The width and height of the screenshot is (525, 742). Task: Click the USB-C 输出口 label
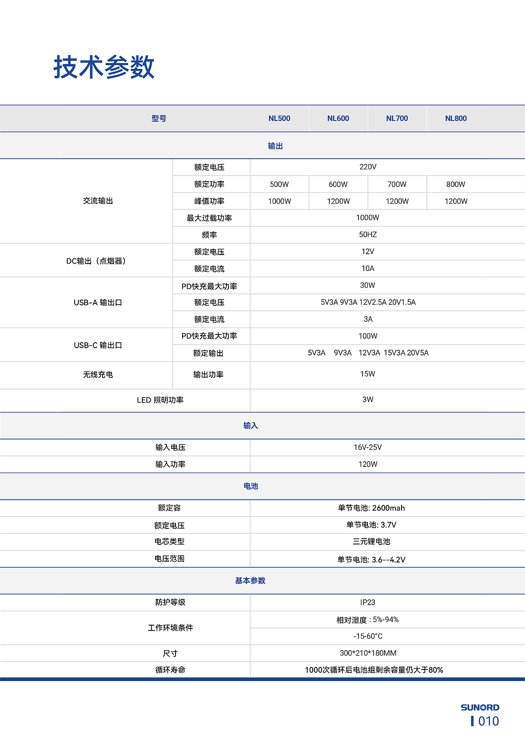[x=98, y=345]
